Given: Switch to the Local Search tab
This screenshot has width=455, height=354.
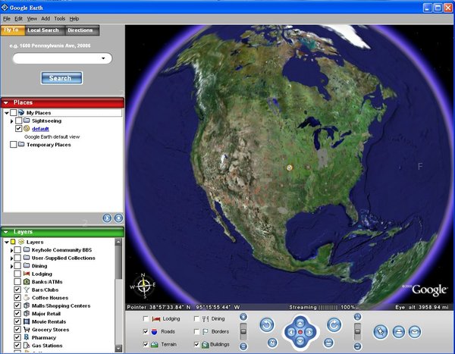Looking at the screenshot, I should pyautogui.click(x=45, y=30).
